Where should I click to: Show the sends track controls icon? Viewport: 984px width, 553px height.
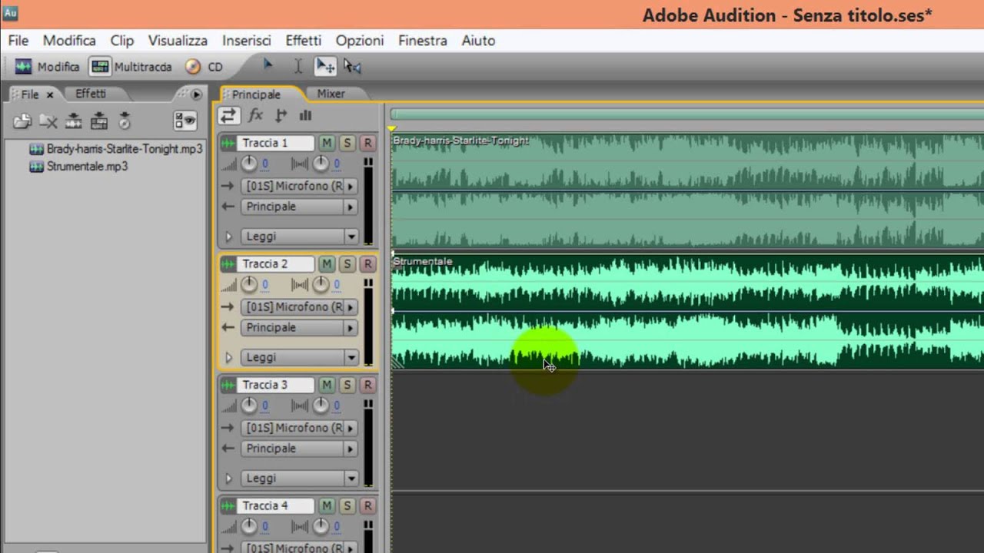click(281, 116)
